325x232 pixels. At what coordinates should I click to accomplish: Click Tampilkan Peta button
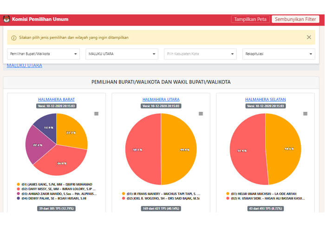(x=250, y=19)
